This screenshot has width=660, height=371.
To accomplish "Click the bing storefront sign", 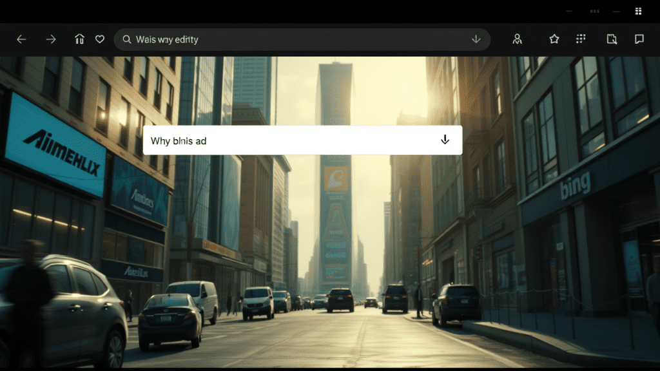I will [x=575, y=185].
